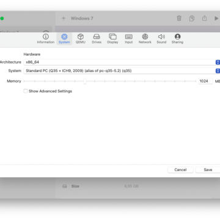Viewport: 220px width, 220px height.
Task: Go to the Input tab
Action: (129, 38)
